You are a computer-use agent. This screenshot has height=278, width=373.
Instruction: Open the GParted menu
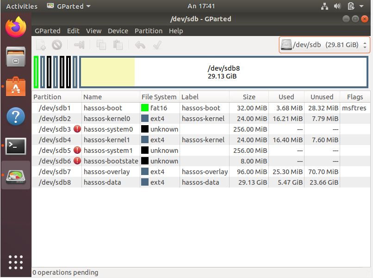(48, 31)
